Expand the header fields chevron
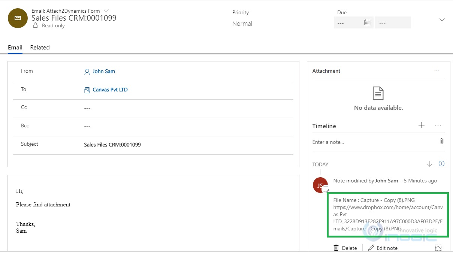This screenshot has width=453, height=254. point(442,20)
